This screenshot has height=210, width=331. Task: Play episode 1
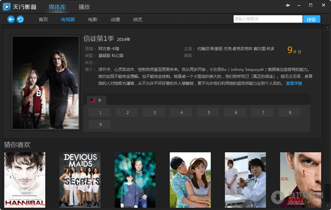coord(100,112)
